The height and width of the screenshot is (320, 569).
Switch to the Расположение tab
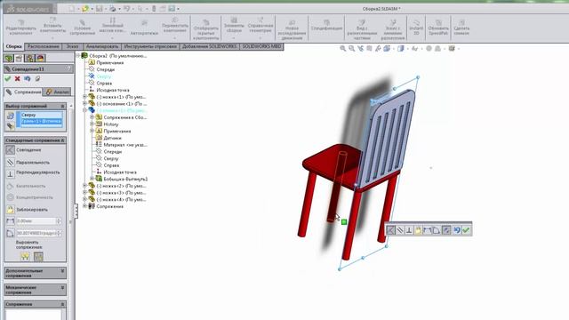pyautogui.click(x=44, y=46)
